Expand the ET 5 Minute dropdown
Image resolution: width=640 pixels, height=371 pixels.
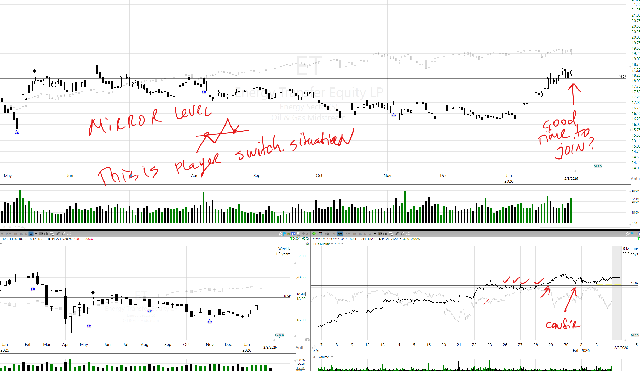[332, 244]
